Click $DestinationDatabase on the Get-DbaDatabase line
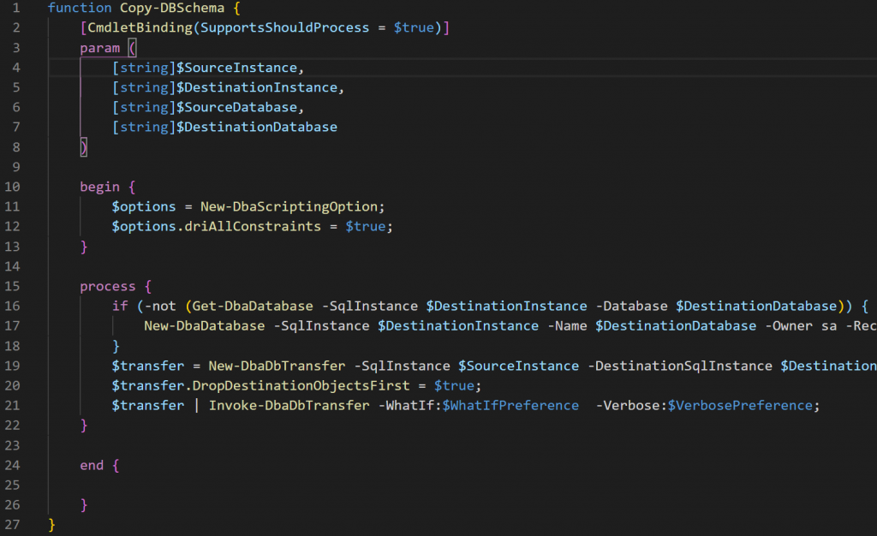This screenshot has width=877, height=536. (x=757, y=306)
